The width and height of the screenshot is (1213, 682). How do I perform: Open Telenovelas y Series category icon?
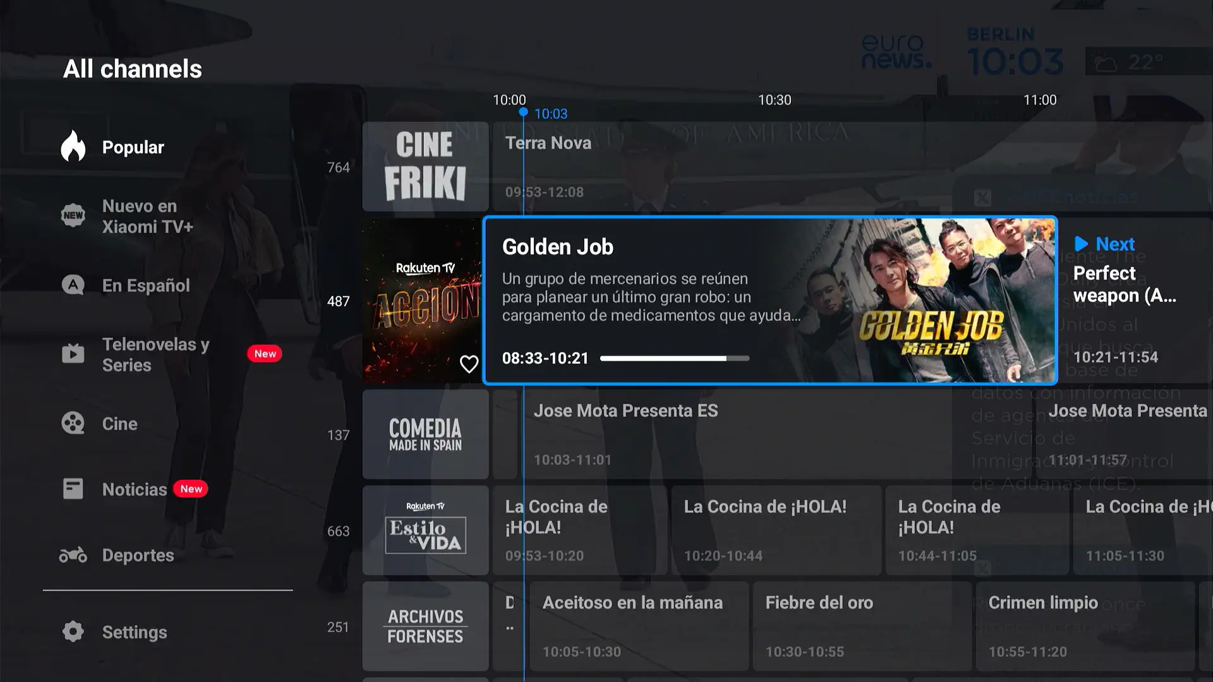pos(73,354)
